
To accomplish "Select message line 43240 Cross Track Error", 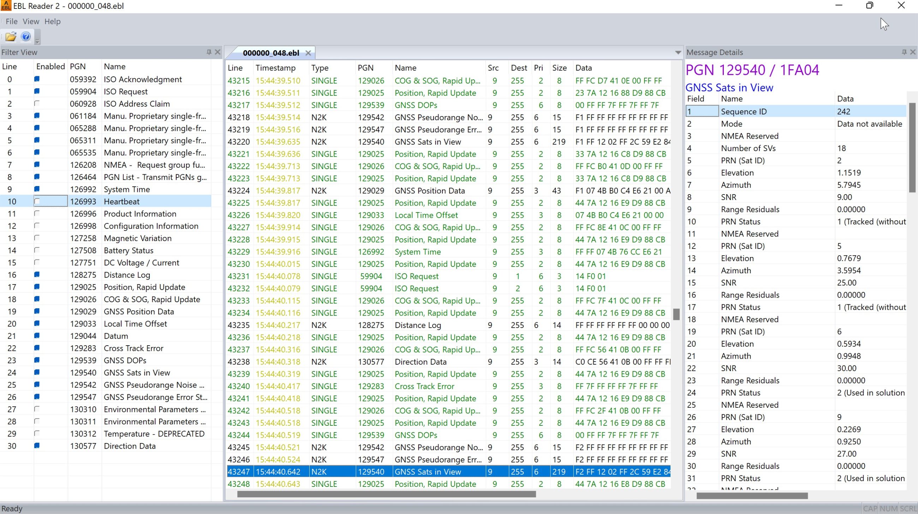I will (x=448, y=386).
